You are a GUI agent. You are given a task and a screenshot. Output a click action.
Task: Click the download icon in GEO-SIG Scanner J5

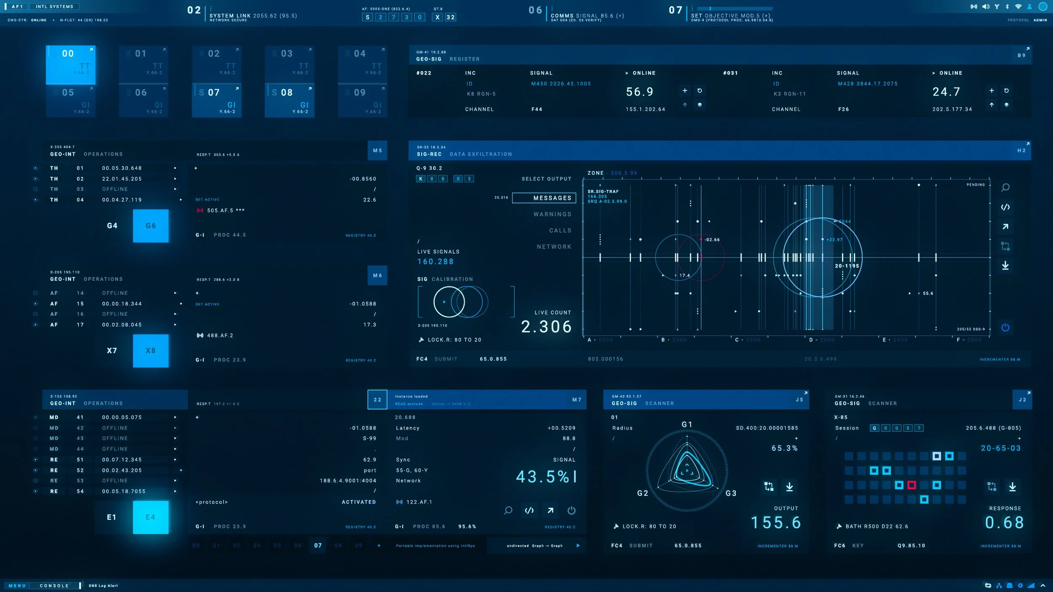789,487
